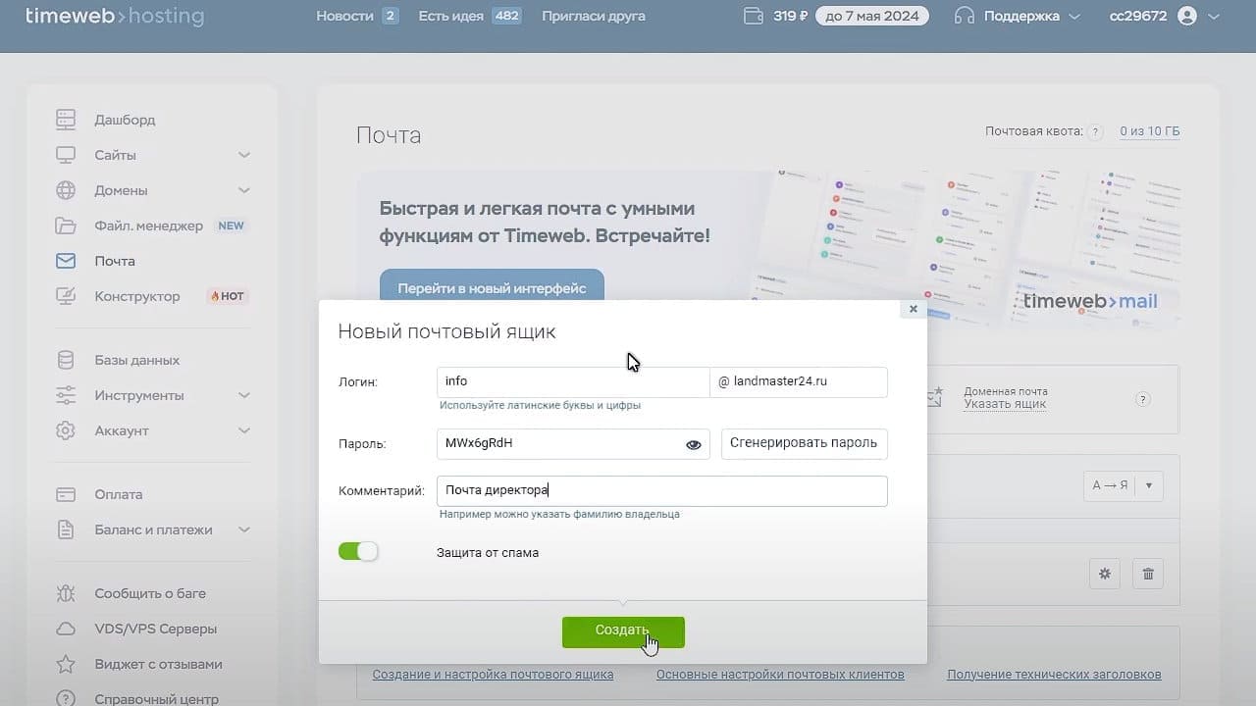Viewport: 1256px width, 706px height.
Task: Click the trash delete mailbox button
Action: tap(1148, 574)
